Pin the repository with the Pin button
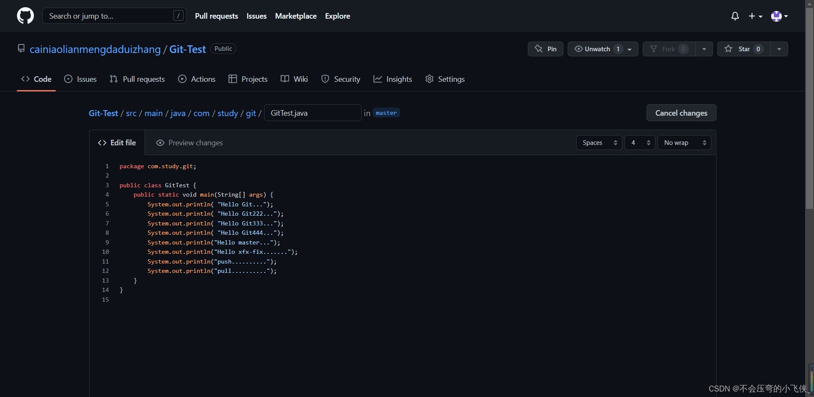This screenshot has width=814, height=397. point(546,49)
